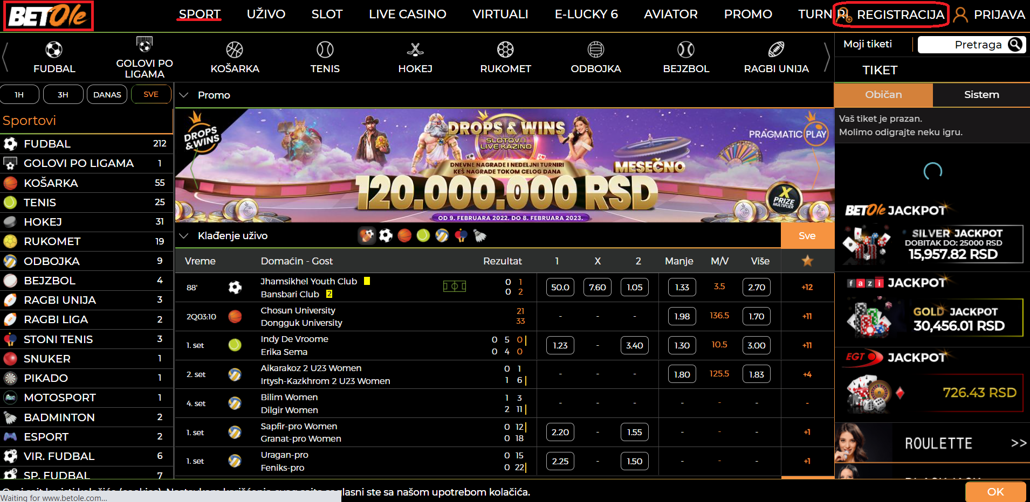
Task: Open SLOT top menu
Action: (327, 15)
